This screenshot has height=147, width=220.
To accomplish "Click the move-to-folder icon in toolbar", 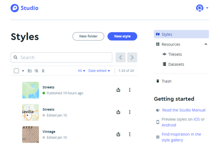I will [x=30, y=71].
